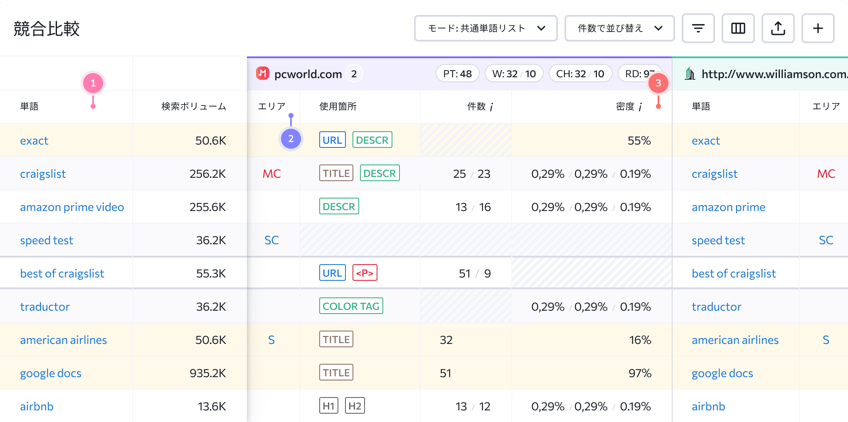Click the W: 32 / 10 badge
The height and width of the screenshot is (422, 848).
click(514, 74)
